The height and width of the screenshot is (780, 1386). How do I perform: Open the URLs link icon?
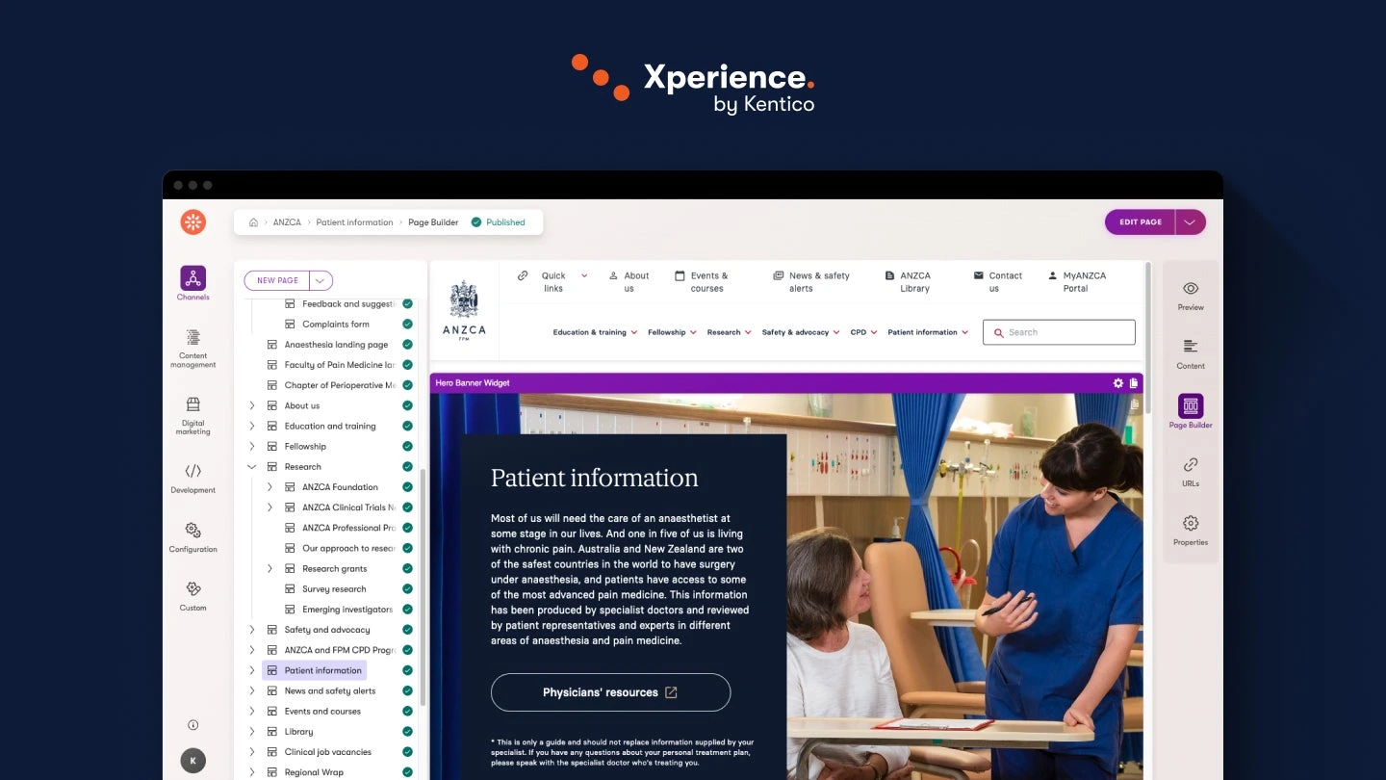1191,465
